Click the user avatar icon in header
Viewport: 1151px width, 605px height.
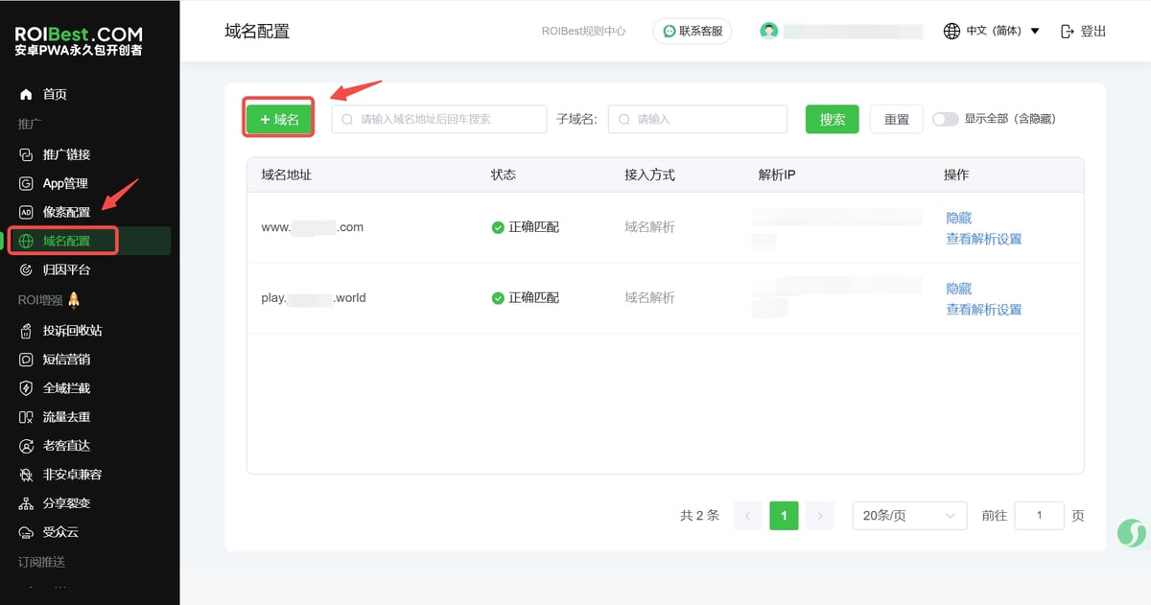point(768,31)
